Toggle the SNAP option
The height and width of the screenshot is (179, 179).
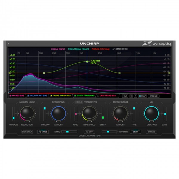[x=142, y=96]
